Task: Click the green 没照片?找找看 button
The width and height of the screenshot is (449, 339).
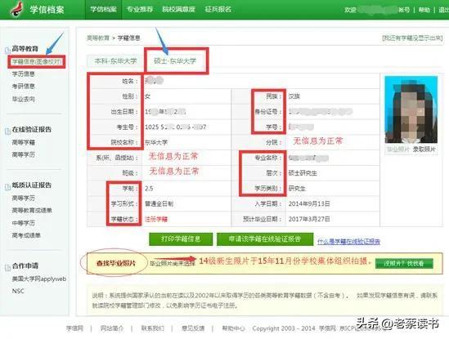Action: [404, 264]
